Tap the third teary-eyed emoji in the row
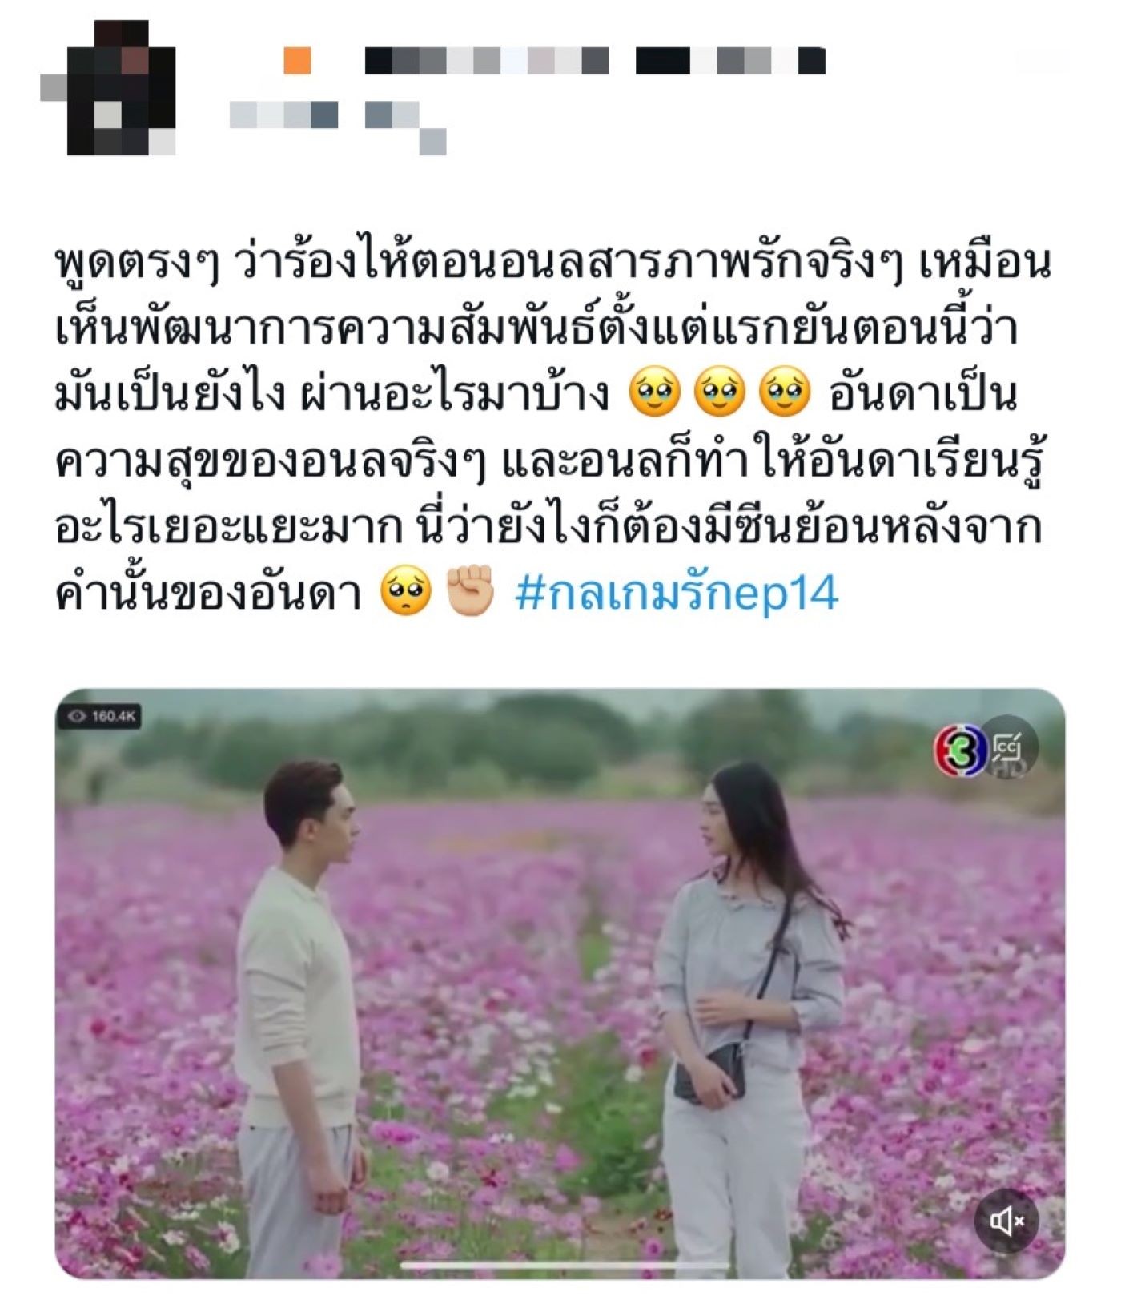The width and height of the screenshot is (1121, 1312). click(x=785, y=392)
